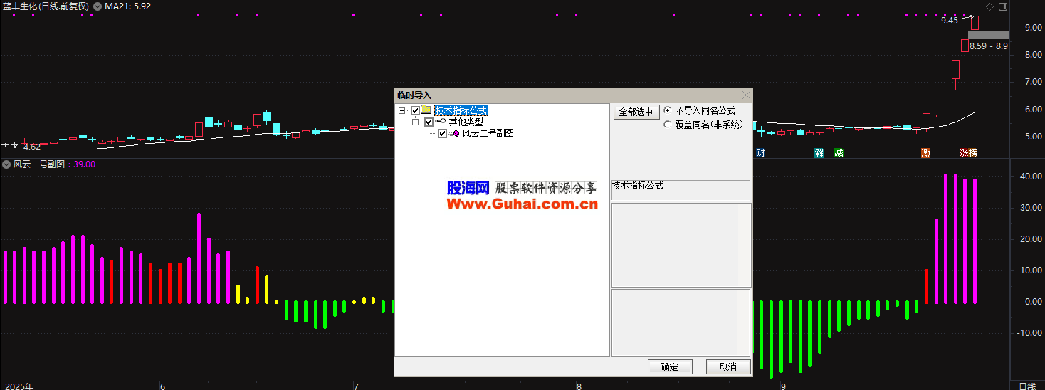This screenshot has width=1045, height=390.
Task: Click the 财 event marker on chart
Action: click(760, 152)
